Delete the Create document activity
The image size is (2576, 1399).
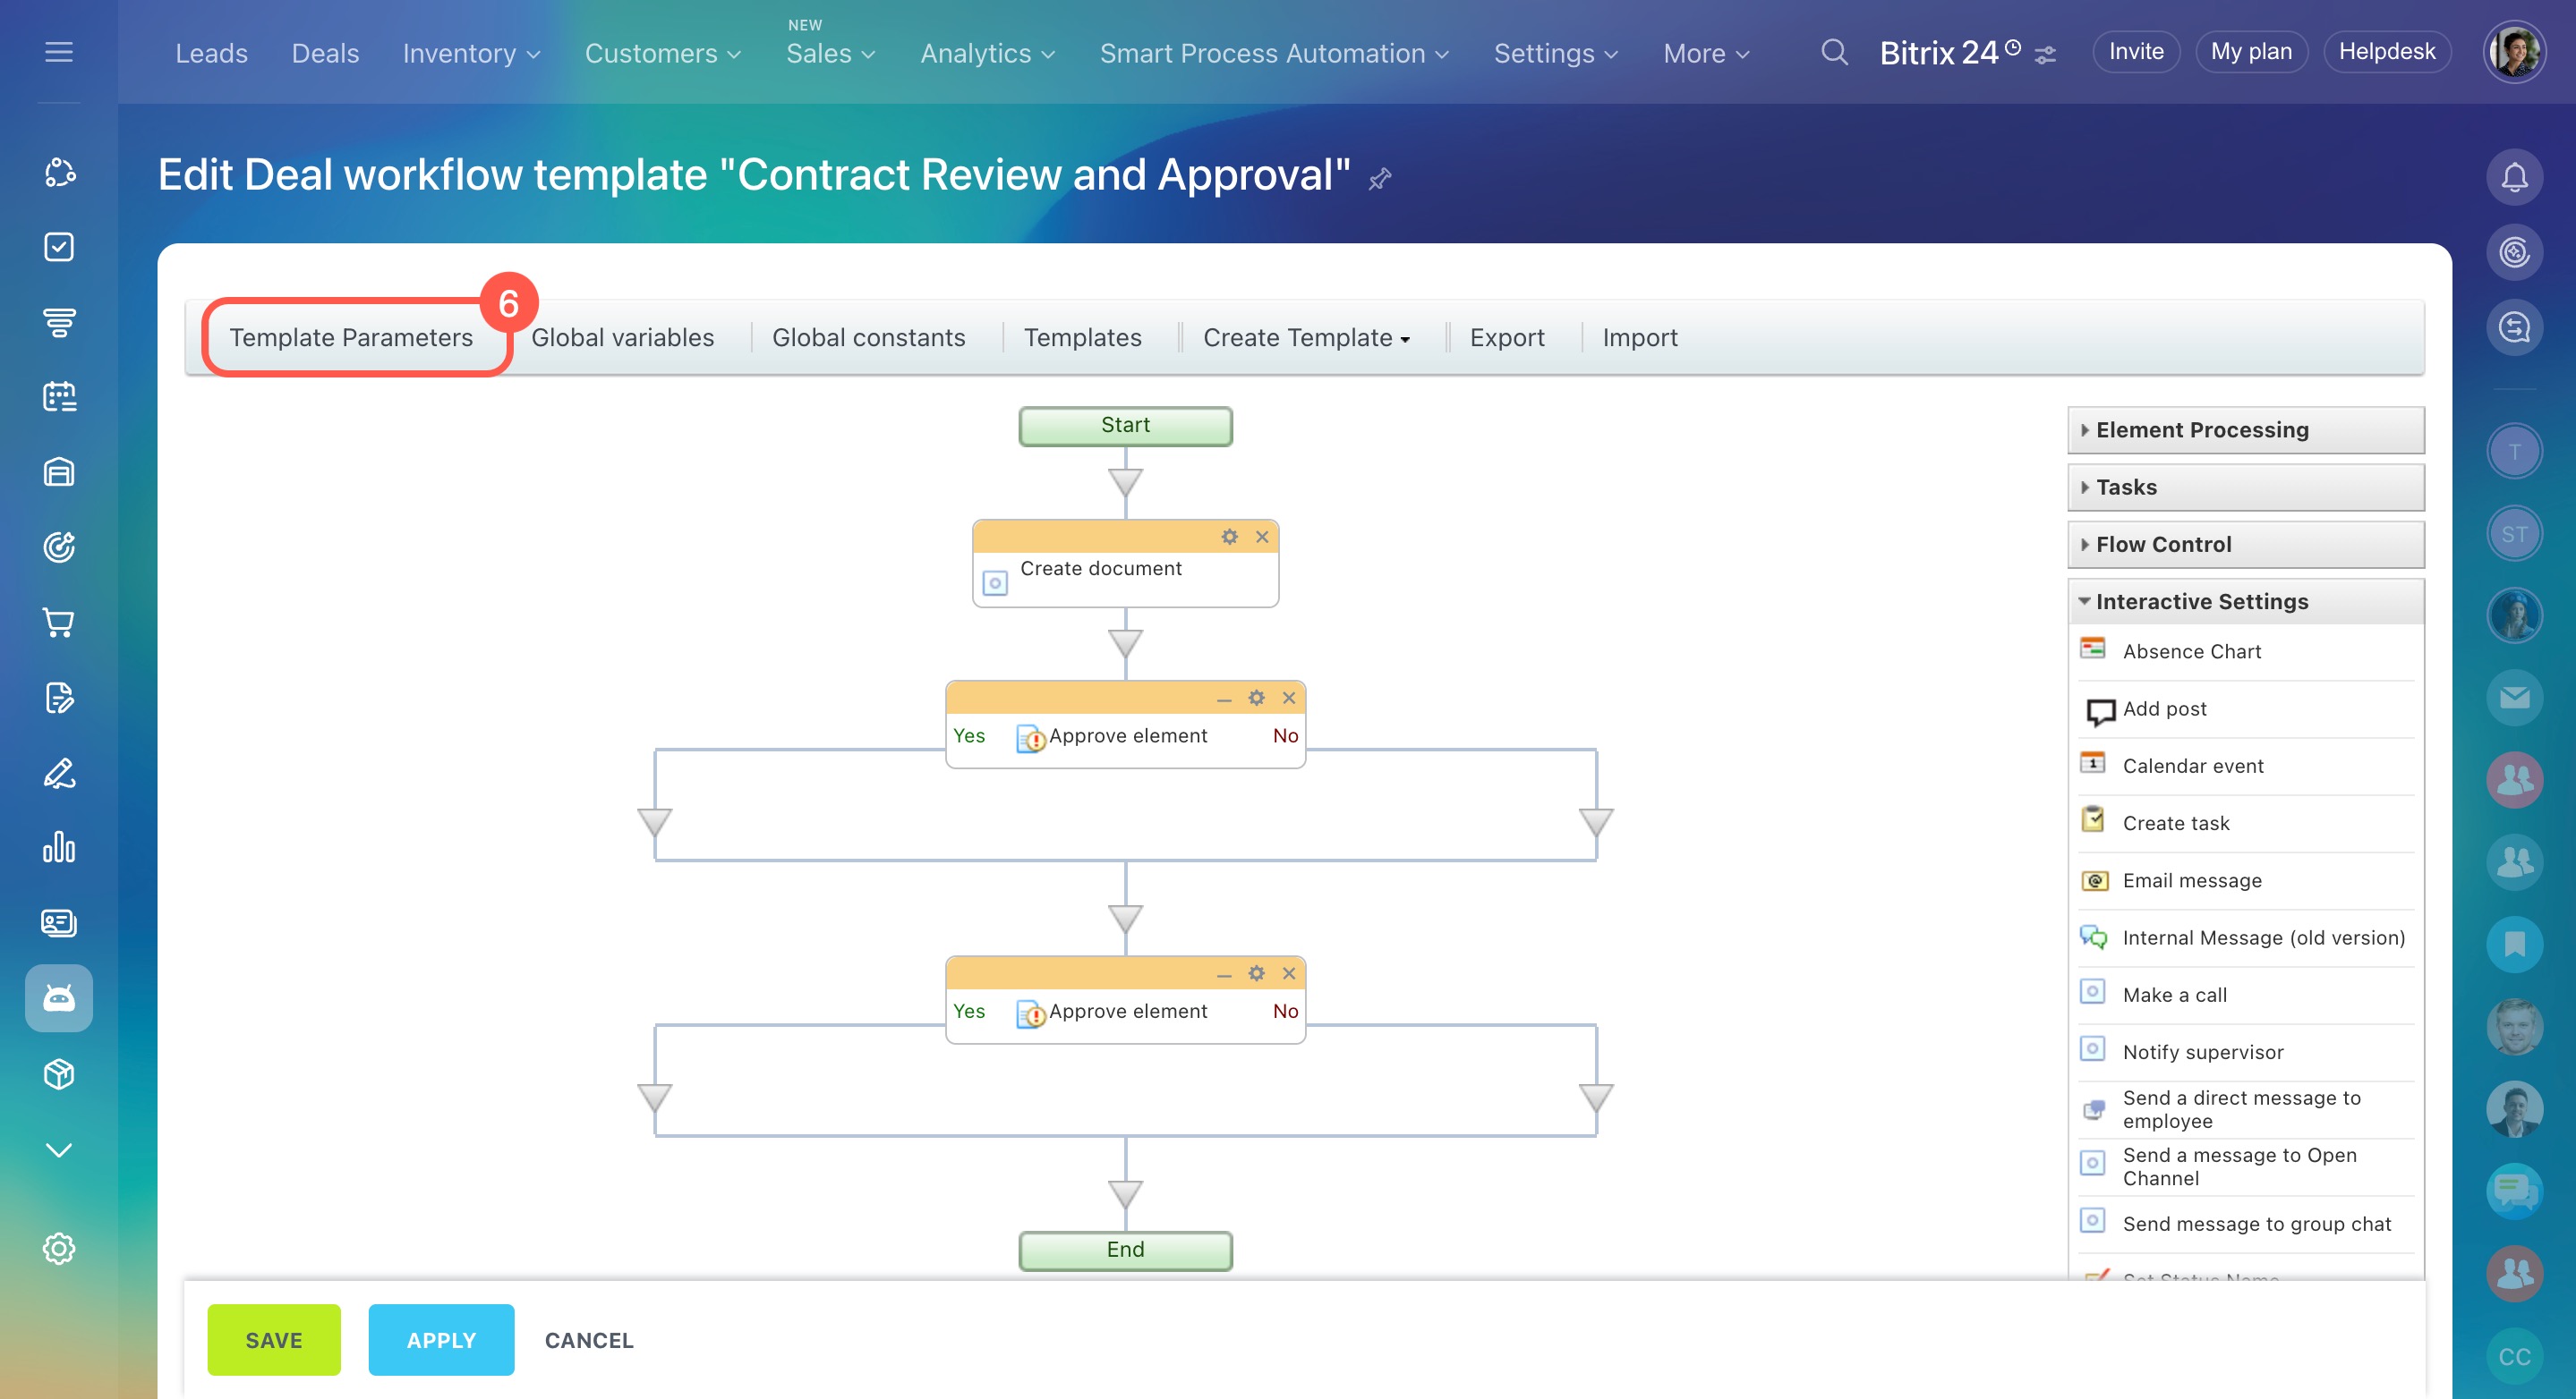[1262, 537]
